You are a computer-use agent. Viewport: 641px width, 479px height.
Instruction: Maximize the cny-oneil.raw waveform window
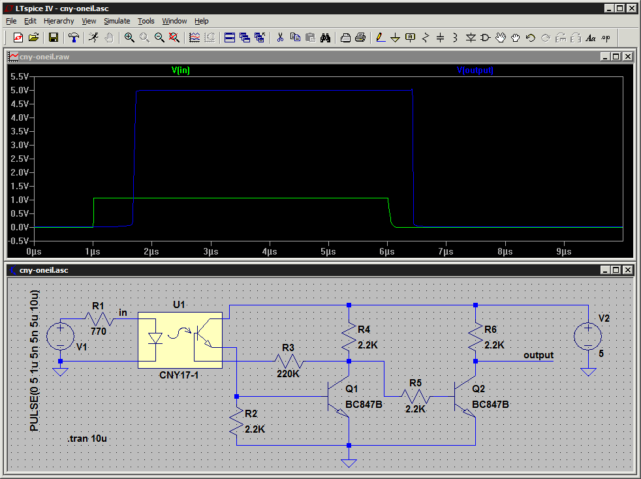(616, 57)
